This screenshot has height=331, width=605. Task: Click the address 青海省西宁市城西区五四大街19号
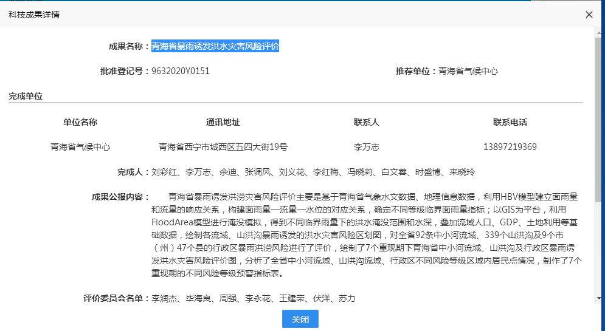(223, 147)
